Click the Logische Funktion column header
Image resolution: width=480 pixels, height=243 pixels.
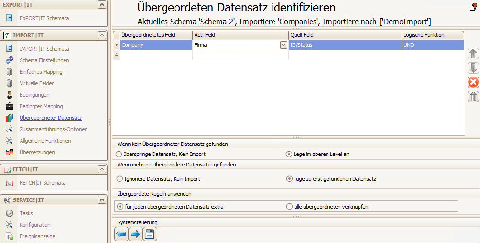point(433,35)
